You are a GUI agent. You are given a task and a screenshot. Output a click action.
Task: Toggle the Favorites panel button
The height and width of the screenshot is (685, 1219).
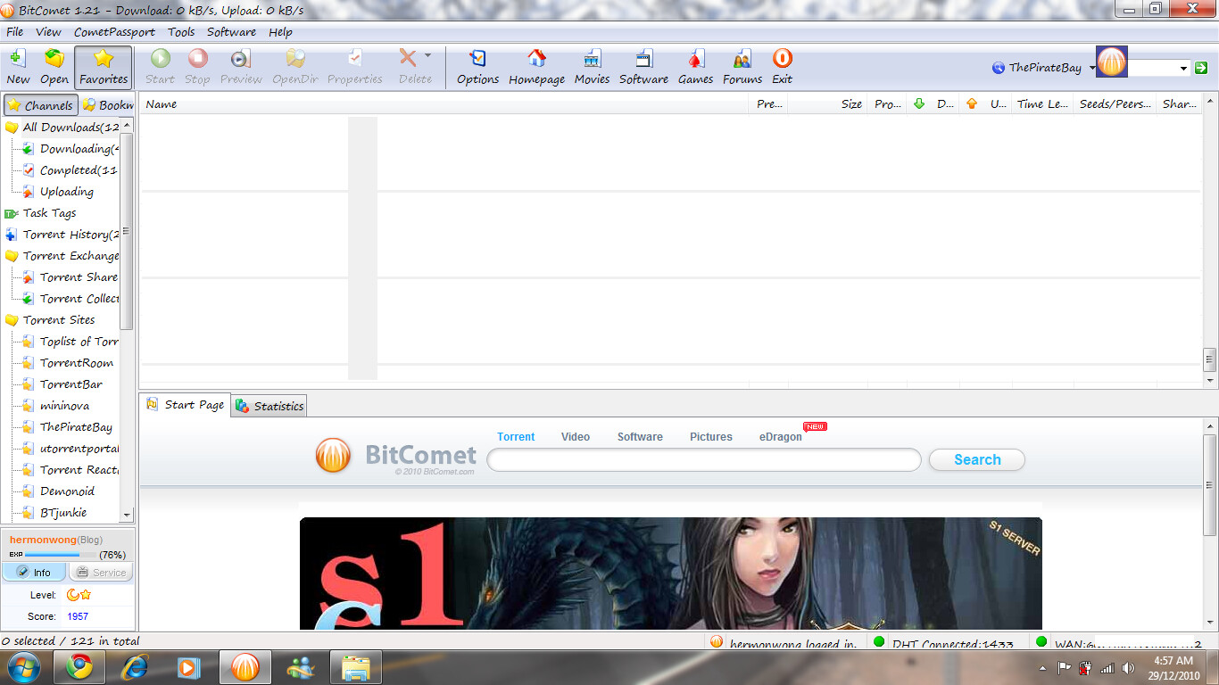point(104,67)
